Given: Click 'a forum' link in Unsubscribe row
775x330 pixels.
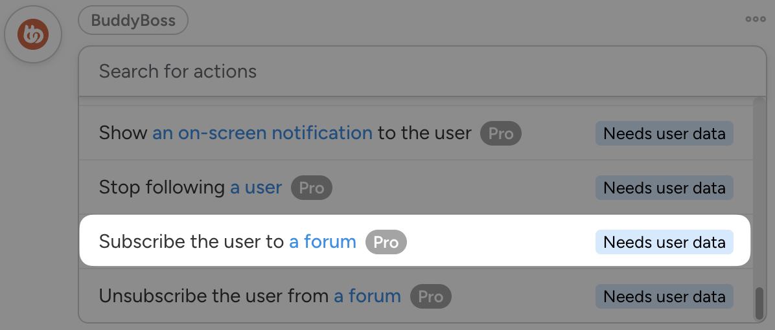Looking at the screenshot, I should [x=367, y=296].
